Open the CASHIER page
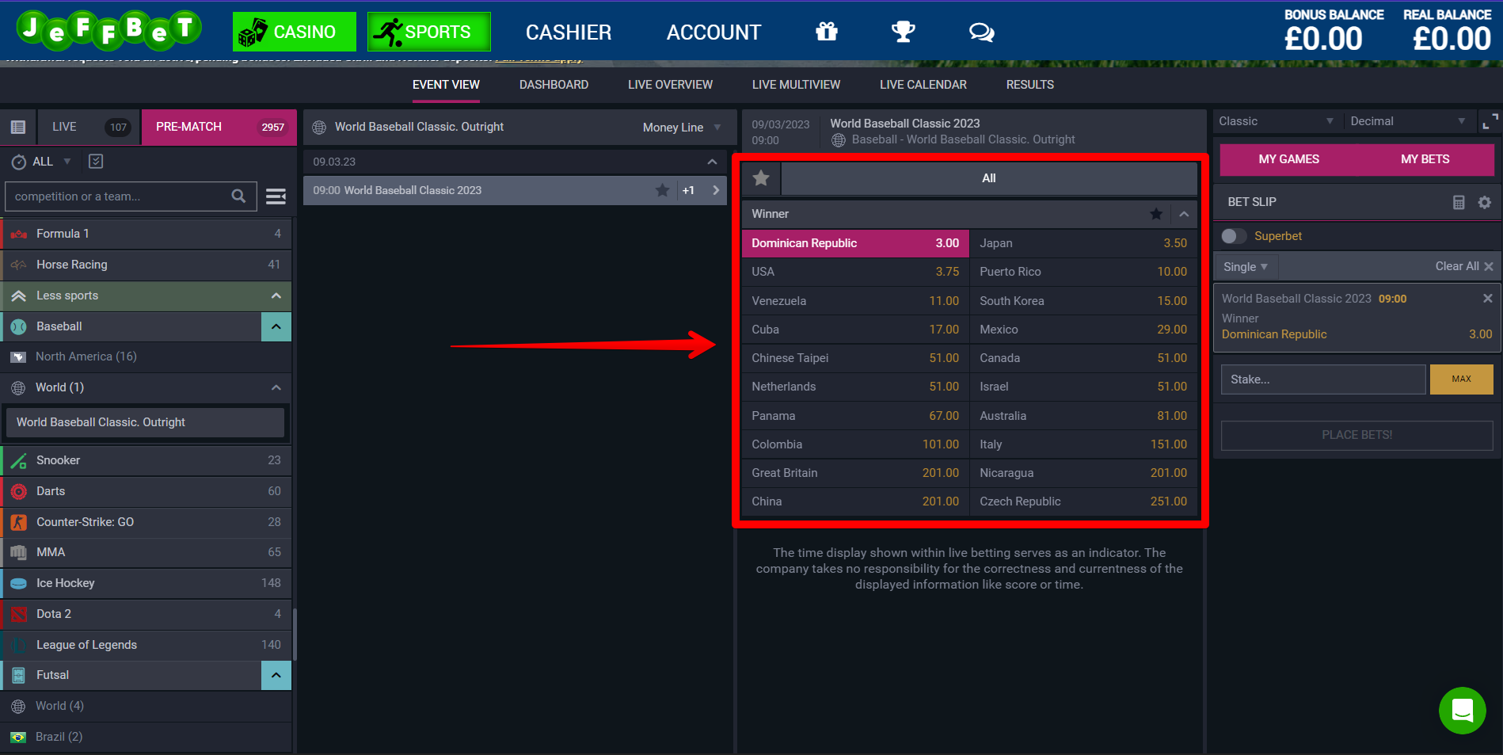Image resolution: width=1503 pixels, height=755 pixels. (x=569, y=32)
